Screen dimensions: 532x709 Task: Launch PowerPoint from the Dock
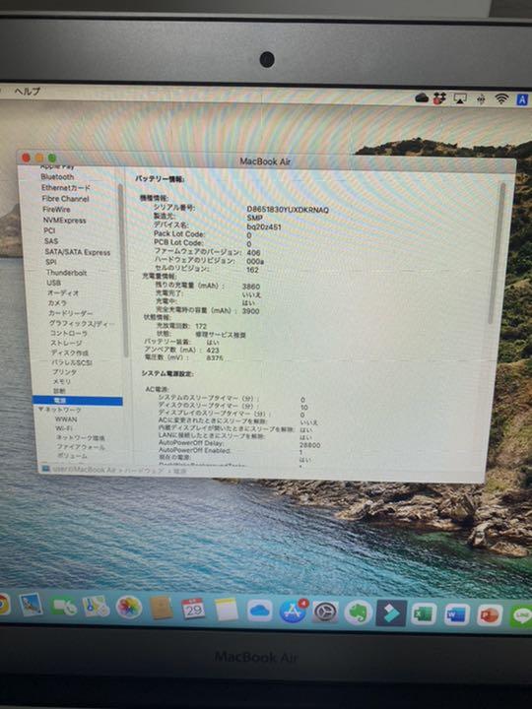[x=490, y=615]
